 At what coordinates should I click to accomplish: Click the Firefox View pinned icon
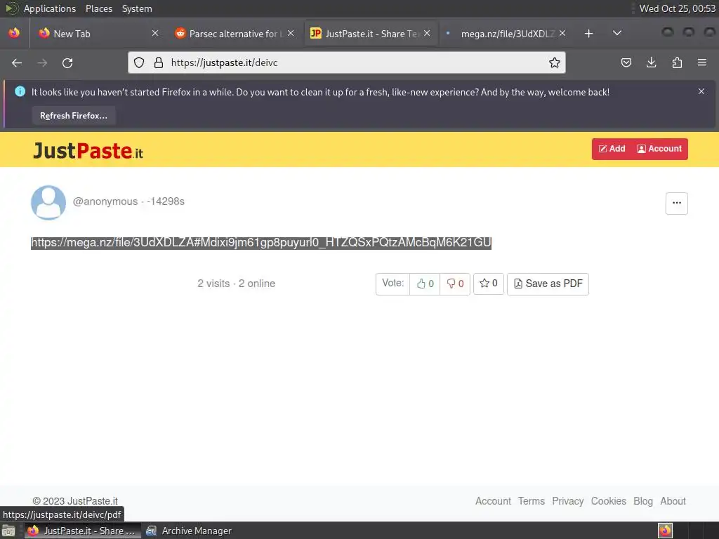[14, 34]
